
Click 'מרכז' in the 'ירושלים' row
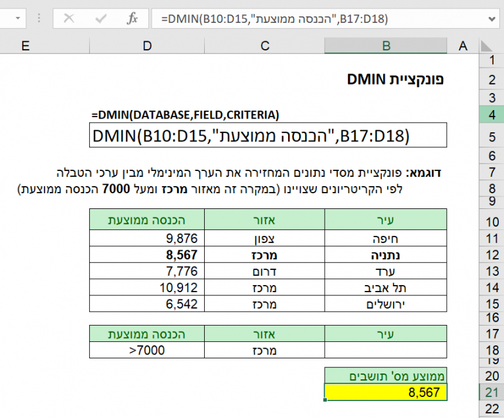264,304
